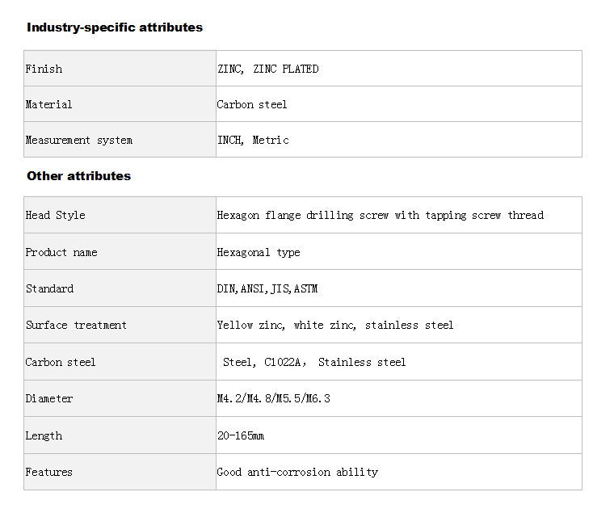Screen dimensions: 614x513
Task: Click the ZINC, ZINC PLATED value
Action: coord(268,69)
